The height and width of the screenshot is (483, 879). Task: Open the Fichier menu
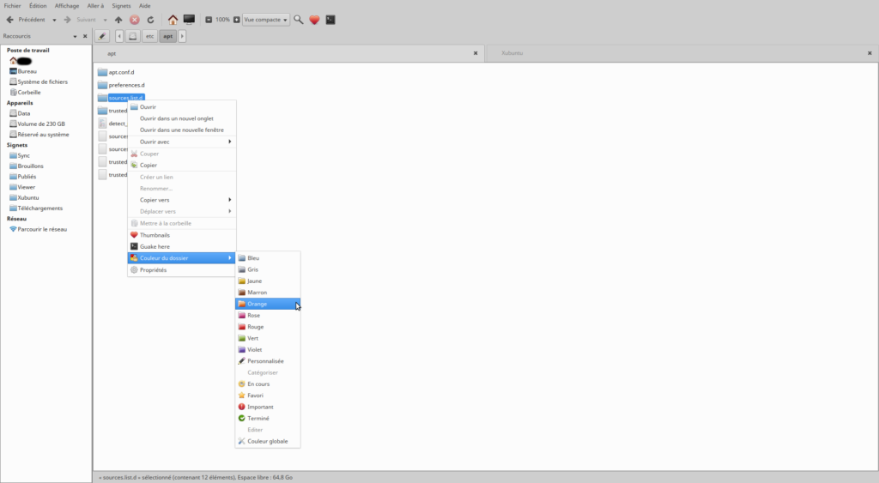(12, 6)
